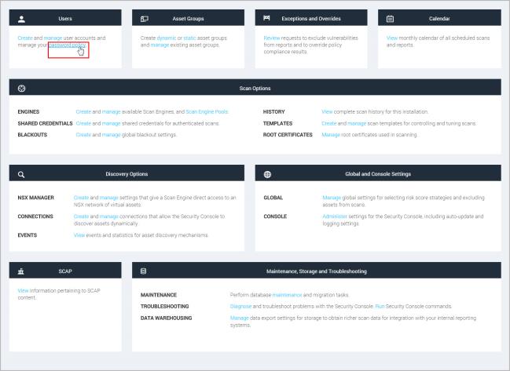The height and width of the screenshot is (371, 510).
Task: Create a dynamic asset group
Action: [167, 38]
